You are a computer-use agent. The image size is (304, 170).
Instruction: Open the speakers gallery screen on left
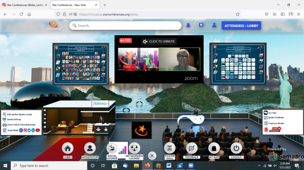(81, 64)
